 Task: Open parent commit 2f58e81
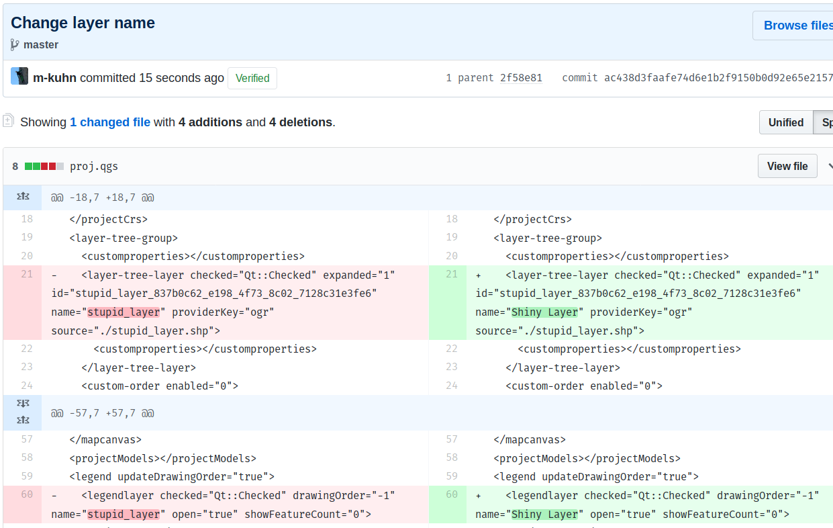click(x=521, y=78)
